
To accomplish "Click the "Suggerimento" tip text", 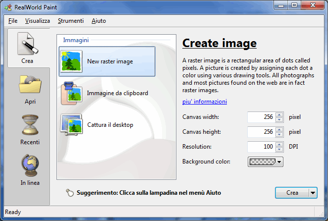I will [149, 193].
